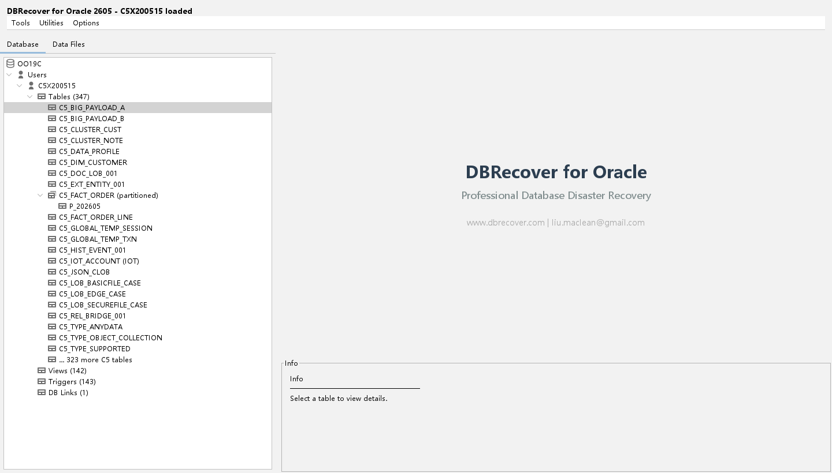The height and width of the screenshot is (473, 832).
Task: Select the C5_IOT_ACCOUNT (IOT) label
Action: point(99,261)
